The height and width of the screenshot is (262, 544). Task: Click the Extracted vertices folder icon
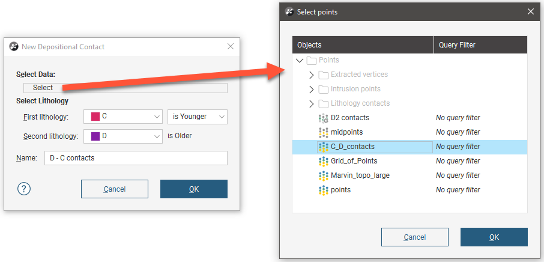tap(323, 75)
